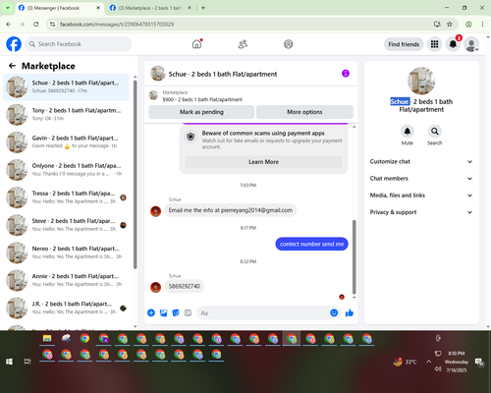Open Tressa conversation in list
Viewport: 491px width, 393px height.
click(66, 197)
